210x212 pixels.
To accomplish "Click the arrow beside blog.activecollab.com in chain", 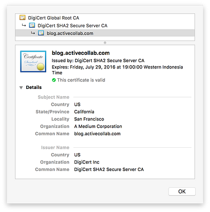I will pyautogui.click(x=33, y=33).
